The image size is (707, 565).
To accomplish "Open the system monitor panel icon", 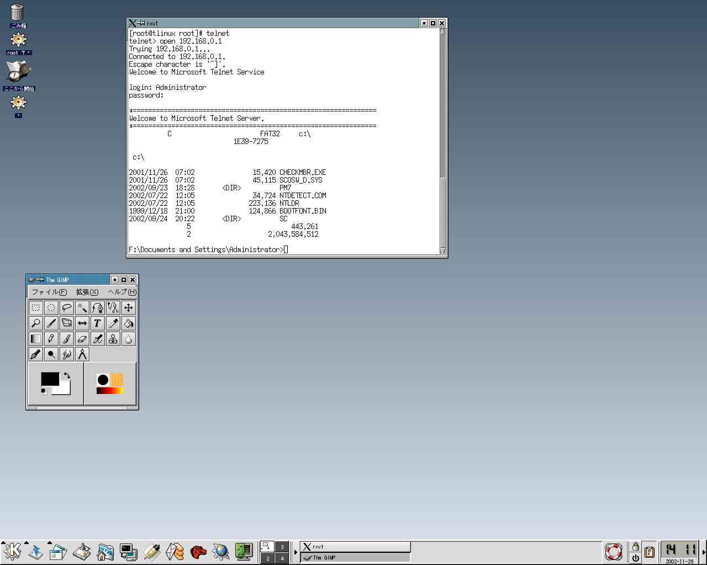I will [244, 551].
